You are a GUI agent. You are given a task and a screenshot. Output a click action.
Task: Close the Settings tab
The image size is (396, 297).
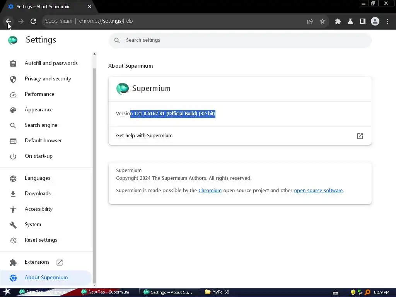[x=90, y=7]
